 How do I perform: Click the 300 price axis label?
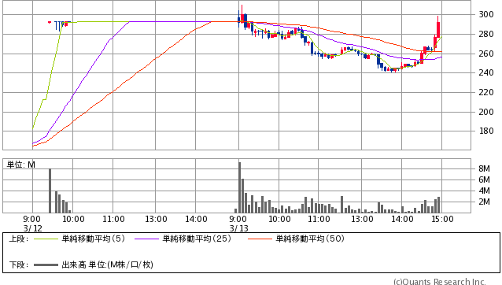(486, 14)
